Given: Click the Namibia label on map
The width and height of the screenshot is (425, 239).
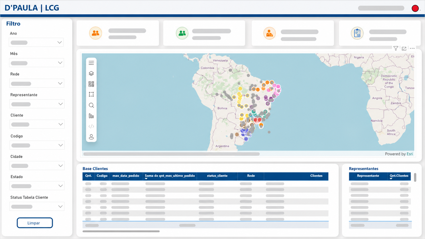Looking at the screenshot, I should pyautogui.click(x=376, y=121).
